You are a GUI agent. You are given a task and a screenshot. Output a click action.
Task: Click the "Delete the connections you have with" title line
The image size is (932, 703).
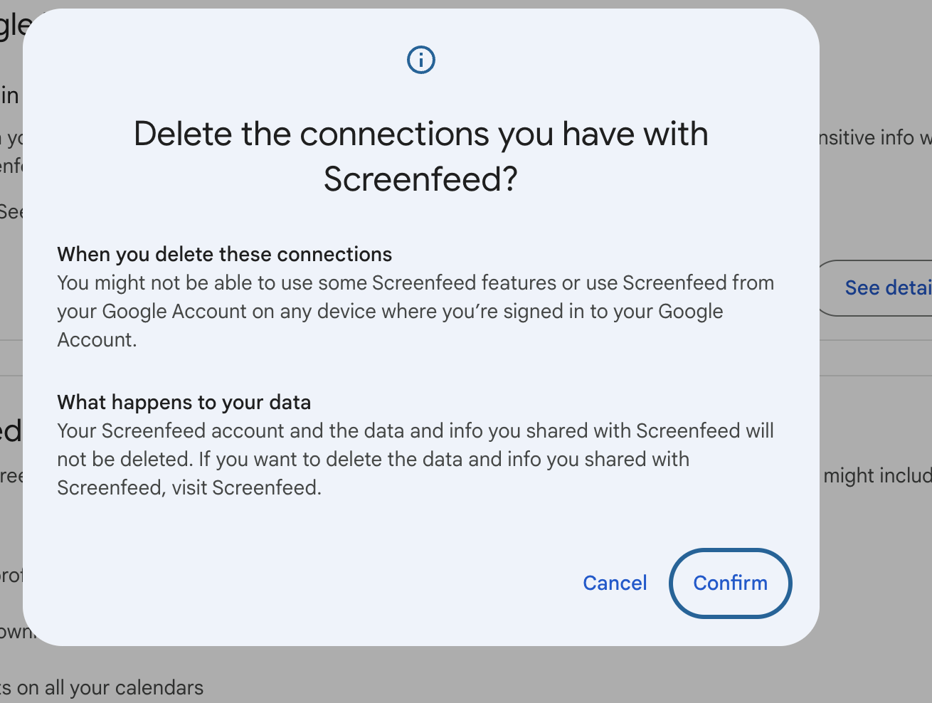(421, 134)
